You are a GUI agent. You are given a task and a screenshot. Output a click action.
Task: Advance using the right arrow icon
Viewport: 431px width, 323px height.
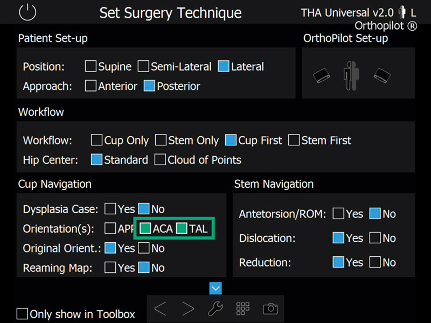tap(188, 308)
